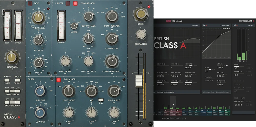This screenshot has height=127, width=256.
Task: Click Mute in the Console 1 output section
Action: 243,98
